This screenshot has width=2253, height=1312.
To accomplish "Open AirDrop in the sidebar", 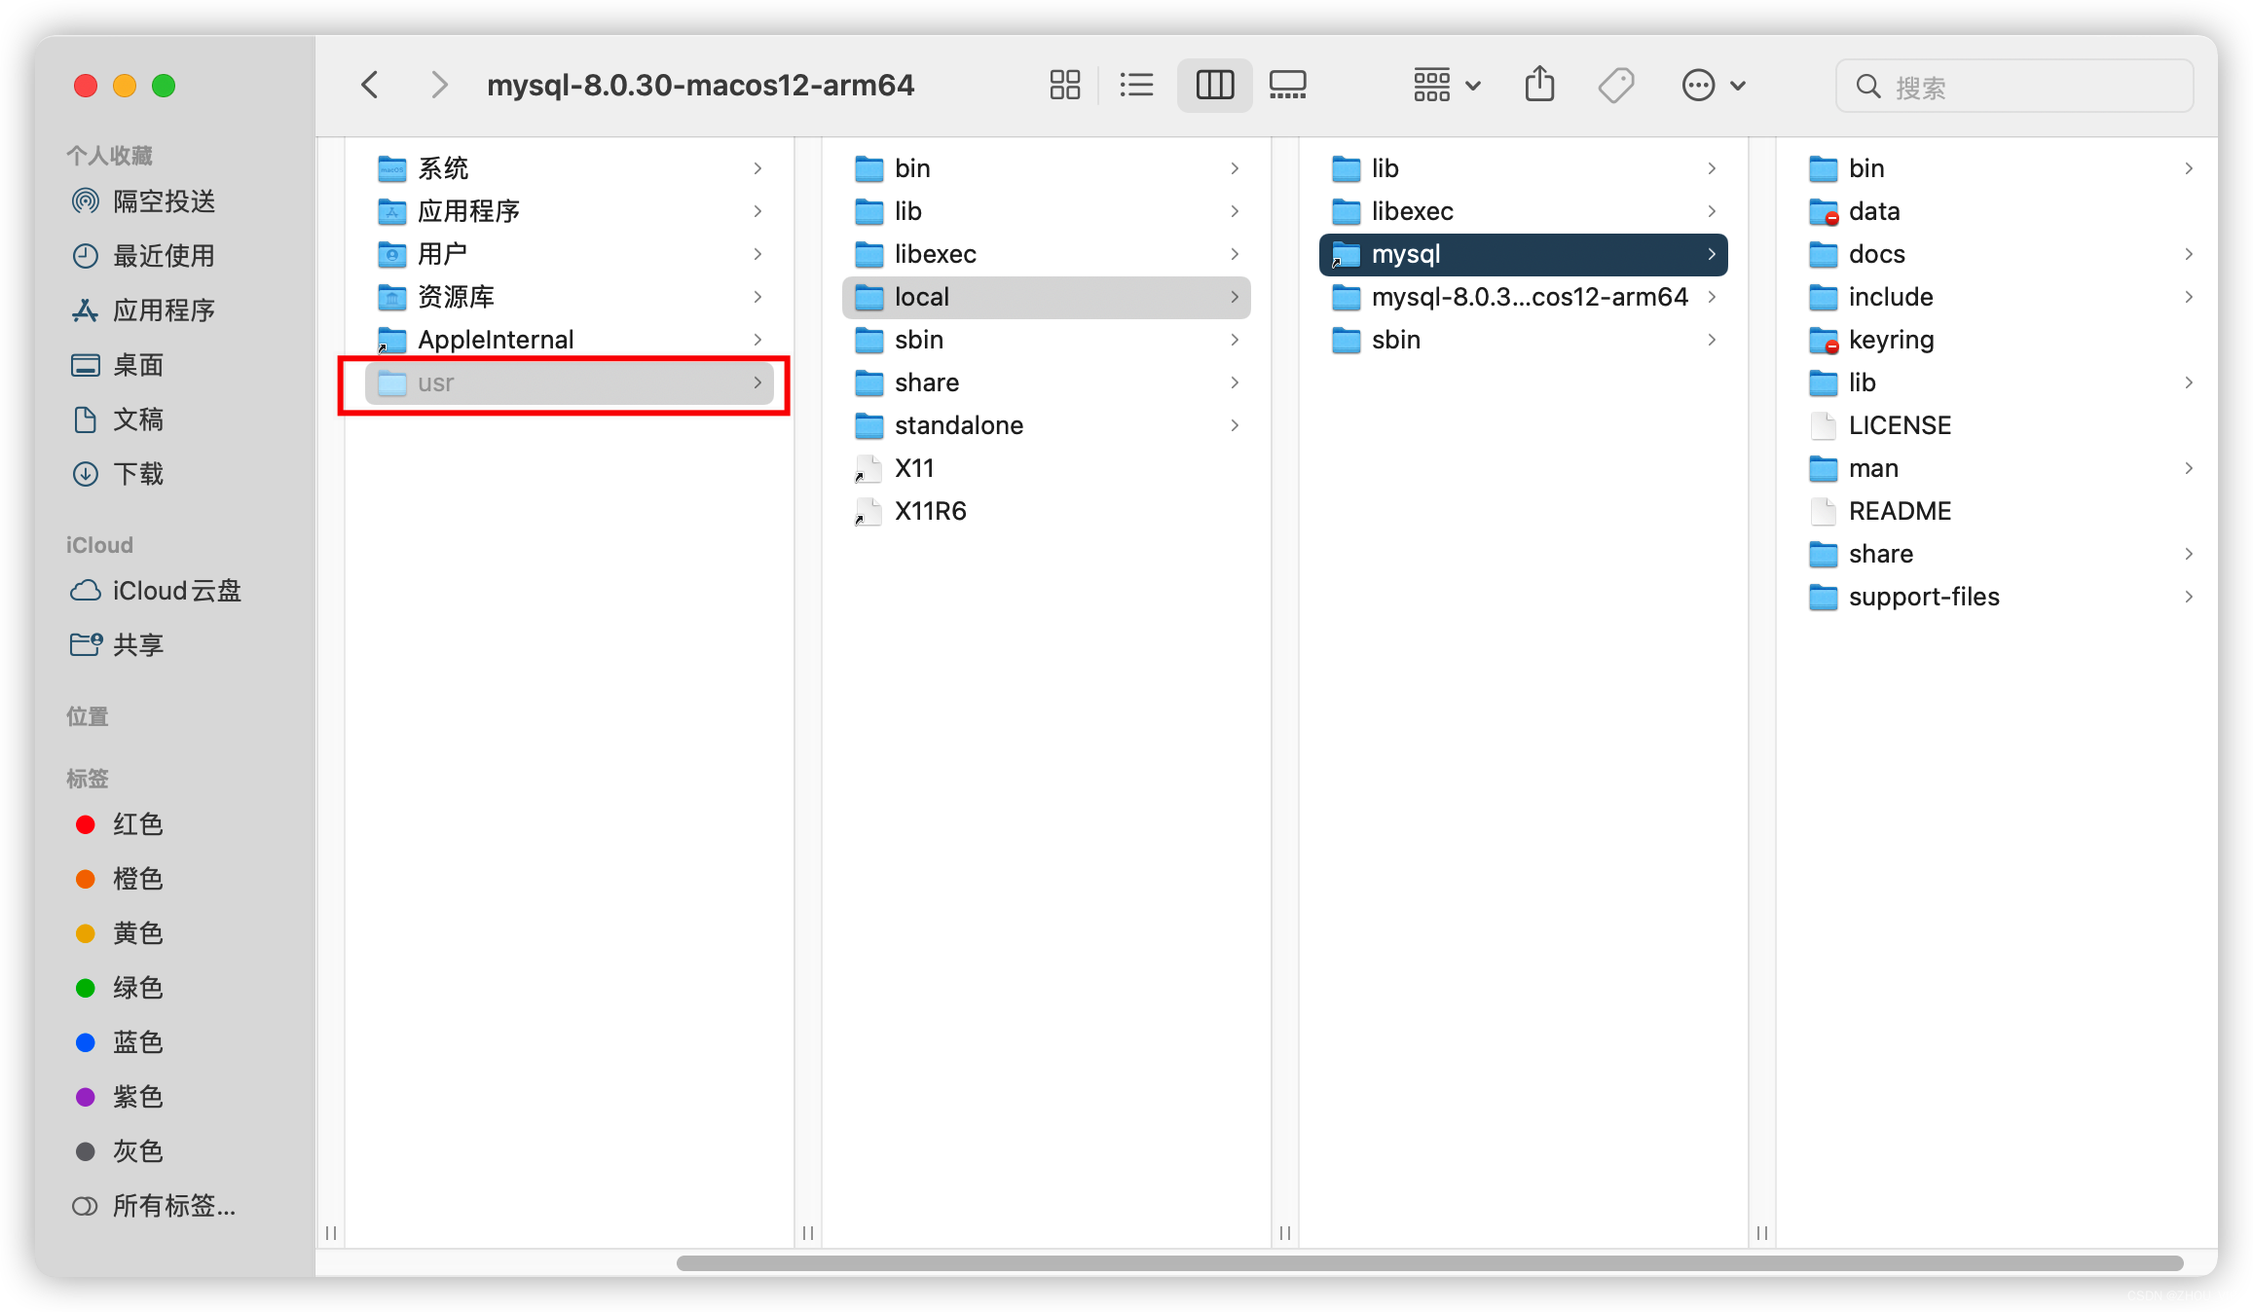I will [163, 201].
